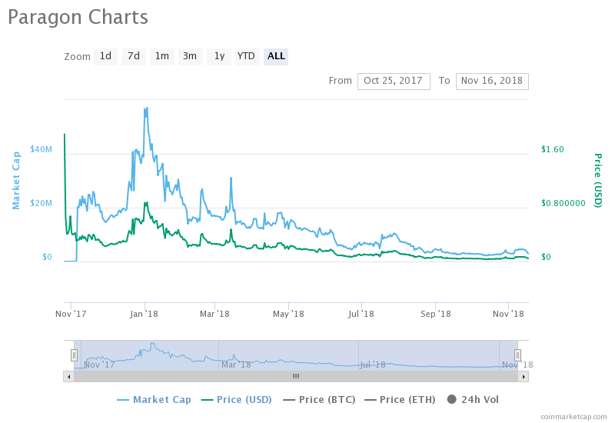This screenshot has width=615, height=423.
Task: Select YTD zoom range
Action: (246, 56)
